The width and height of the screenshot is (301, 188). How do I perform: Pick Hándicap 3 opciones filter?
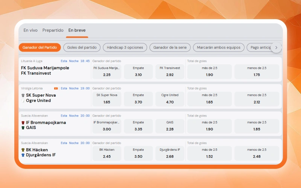[x=125, y=48]
